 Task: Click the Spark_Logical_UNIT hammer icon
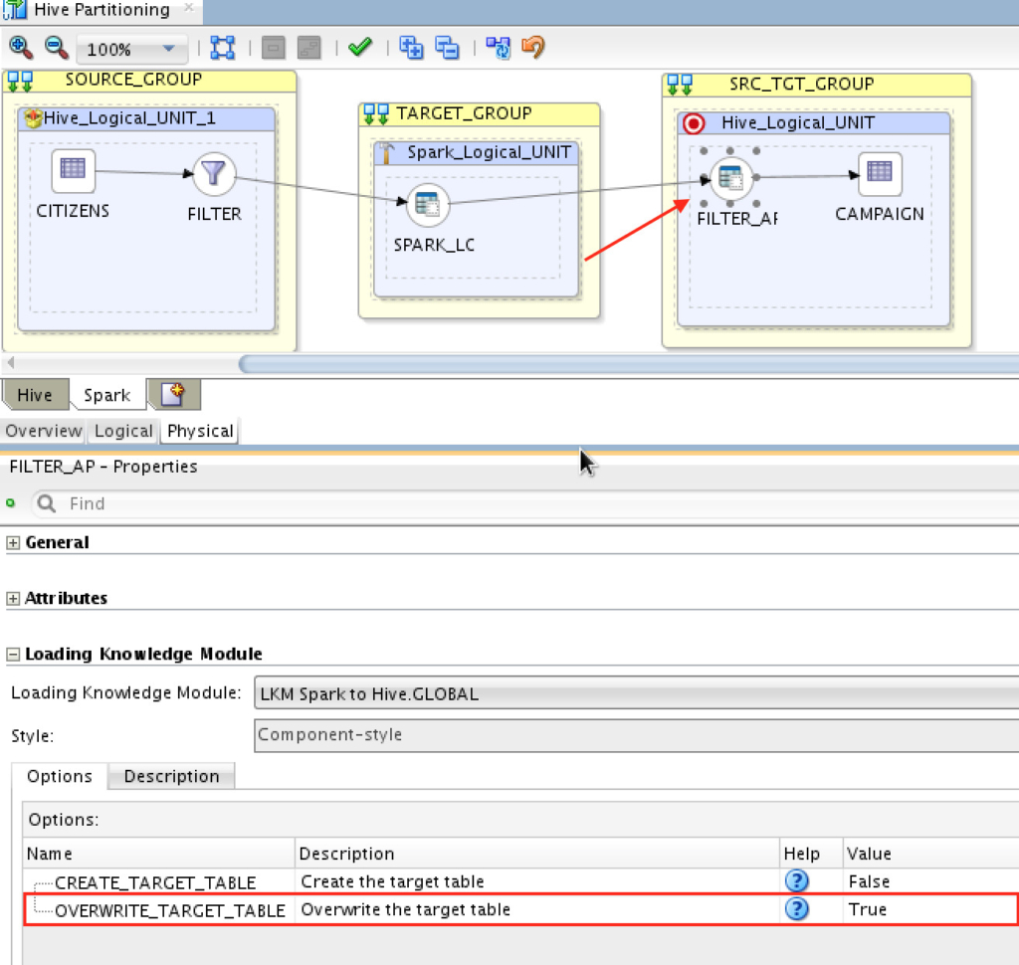point(387,153)
